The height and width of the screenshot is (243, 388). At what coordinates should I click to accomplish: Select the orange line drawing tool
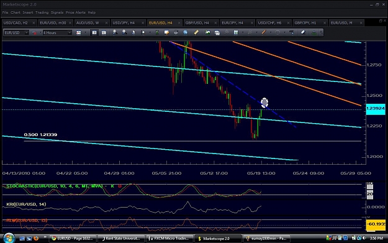264,32
